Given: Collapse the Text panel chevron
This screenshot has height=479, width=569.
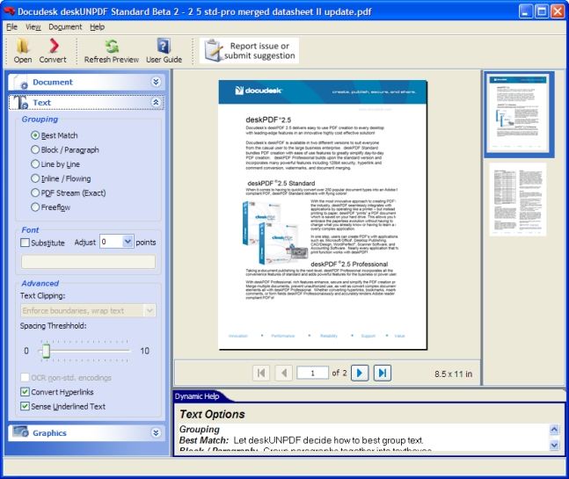Looking at the screenshot, I should 156,102.
